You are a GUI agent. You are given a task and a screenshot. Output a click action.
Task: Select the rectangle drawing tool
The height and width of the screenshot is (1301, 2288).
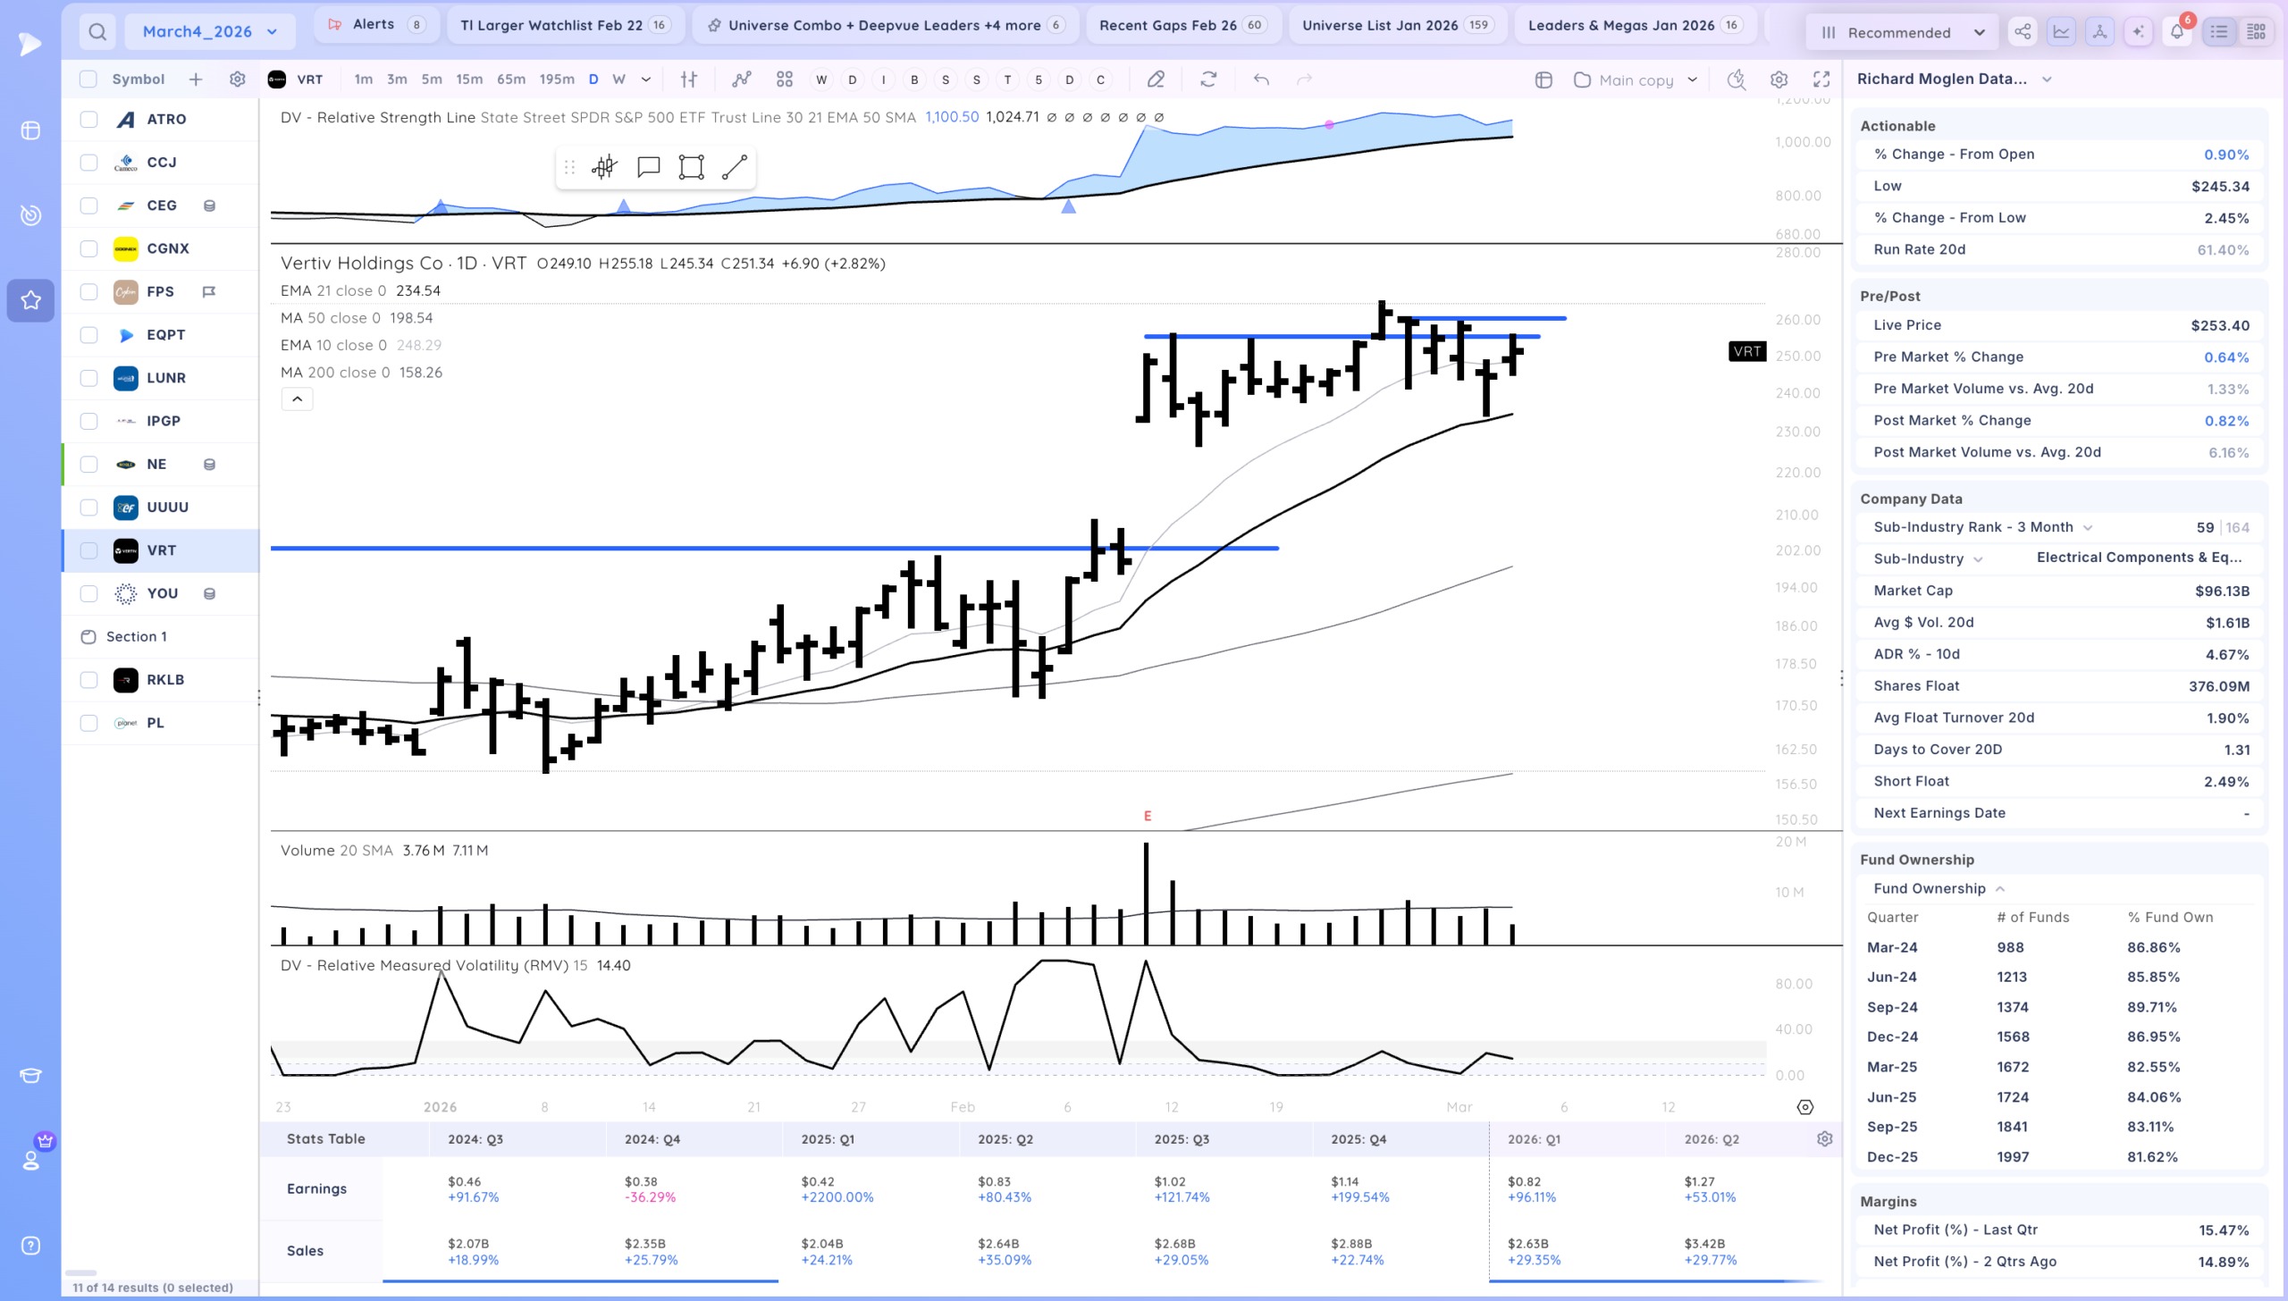tap(691, 167)
